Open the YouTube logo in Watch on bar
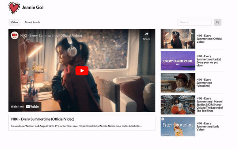 [32, 107]
